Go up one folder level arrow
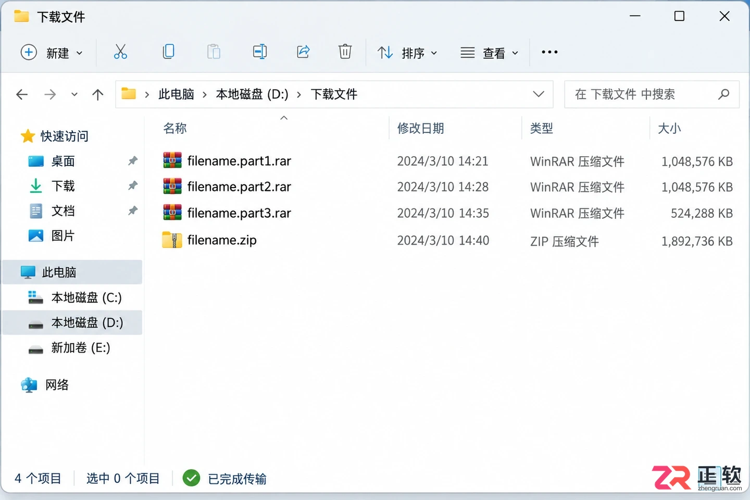 click(97, 94)
